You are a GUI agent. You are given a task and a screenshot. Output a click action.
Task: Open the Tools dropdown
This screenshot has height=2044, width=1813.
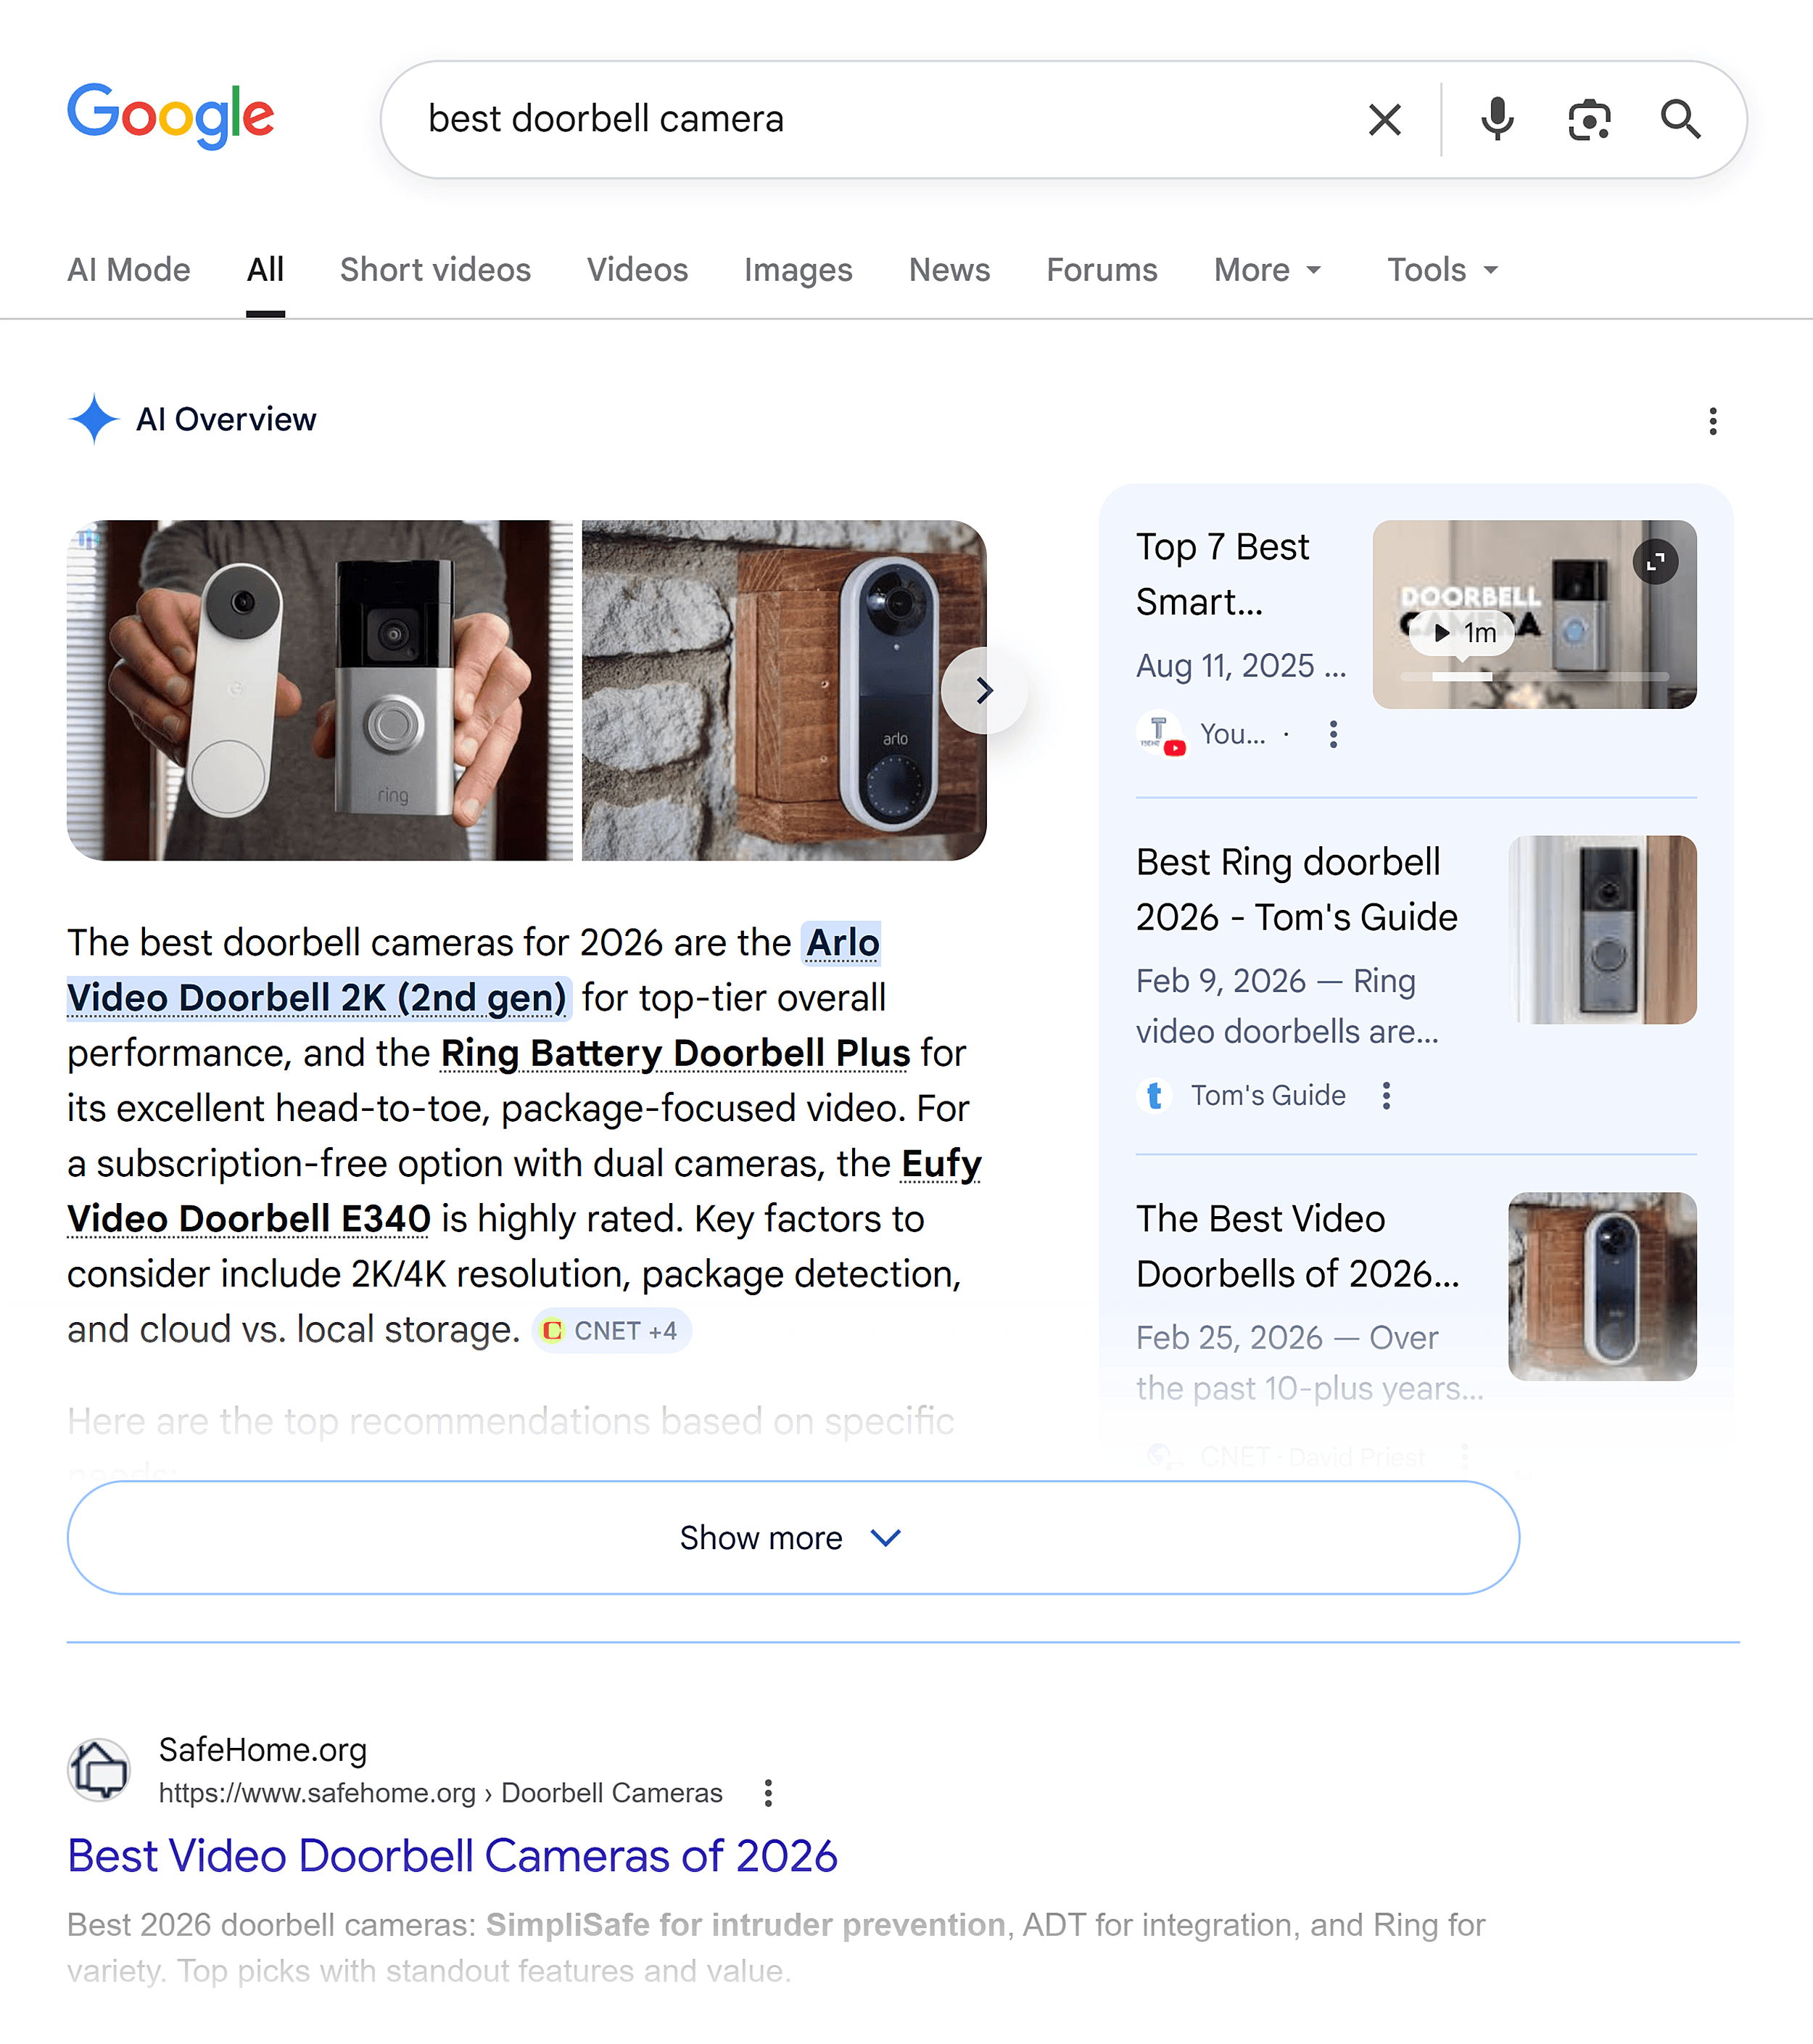(x=1440, y=270)
